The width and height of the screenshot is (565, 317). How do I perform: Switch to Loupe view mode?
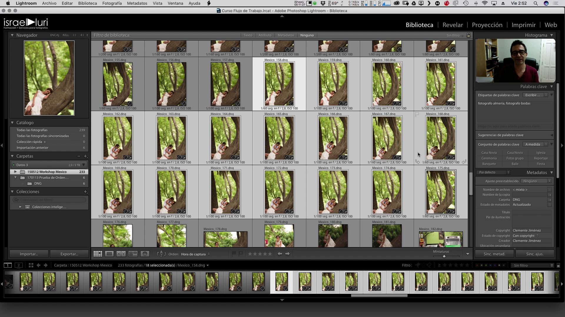click(109, 254)
